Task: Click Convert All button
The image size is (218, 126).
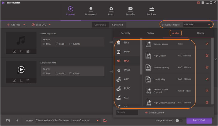Action: point(199,120)
